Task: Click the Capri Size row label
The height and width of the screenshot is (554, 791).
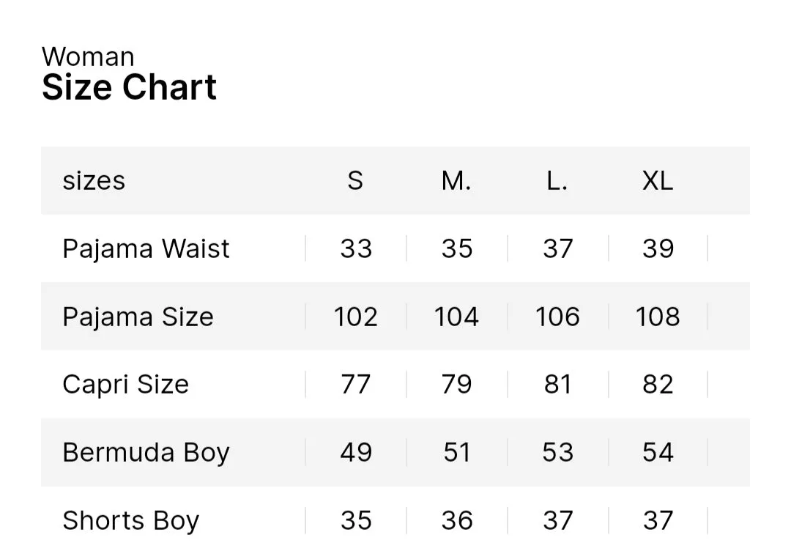Action: tap(126, 385)
